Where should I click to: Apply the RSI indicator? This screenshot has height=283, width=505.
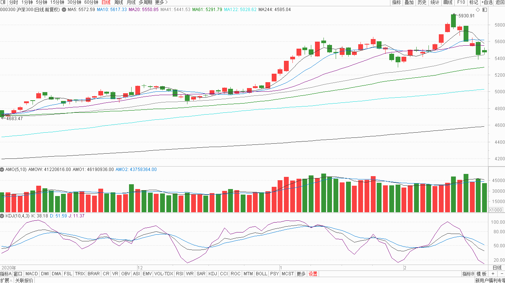tap(180, 274)
